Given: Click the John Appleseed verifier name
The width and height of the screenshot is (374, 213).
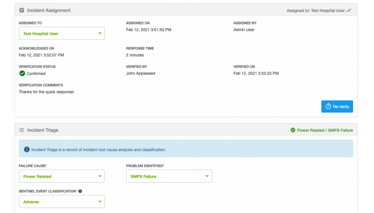Looking at the screenshot, I should [141, 73].
